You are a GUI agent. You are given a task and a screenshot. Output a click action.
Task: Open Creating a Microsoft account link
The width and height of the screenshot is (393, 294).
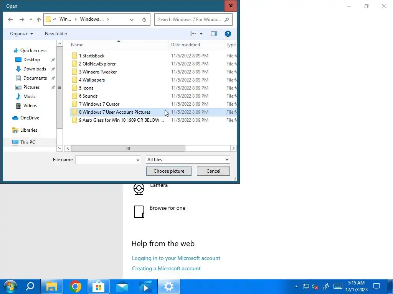[166, 268]
